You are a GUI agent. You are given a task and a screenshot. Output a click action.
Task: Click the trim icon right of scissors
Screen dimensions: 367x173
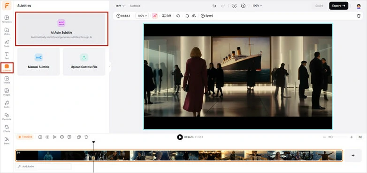62,137
